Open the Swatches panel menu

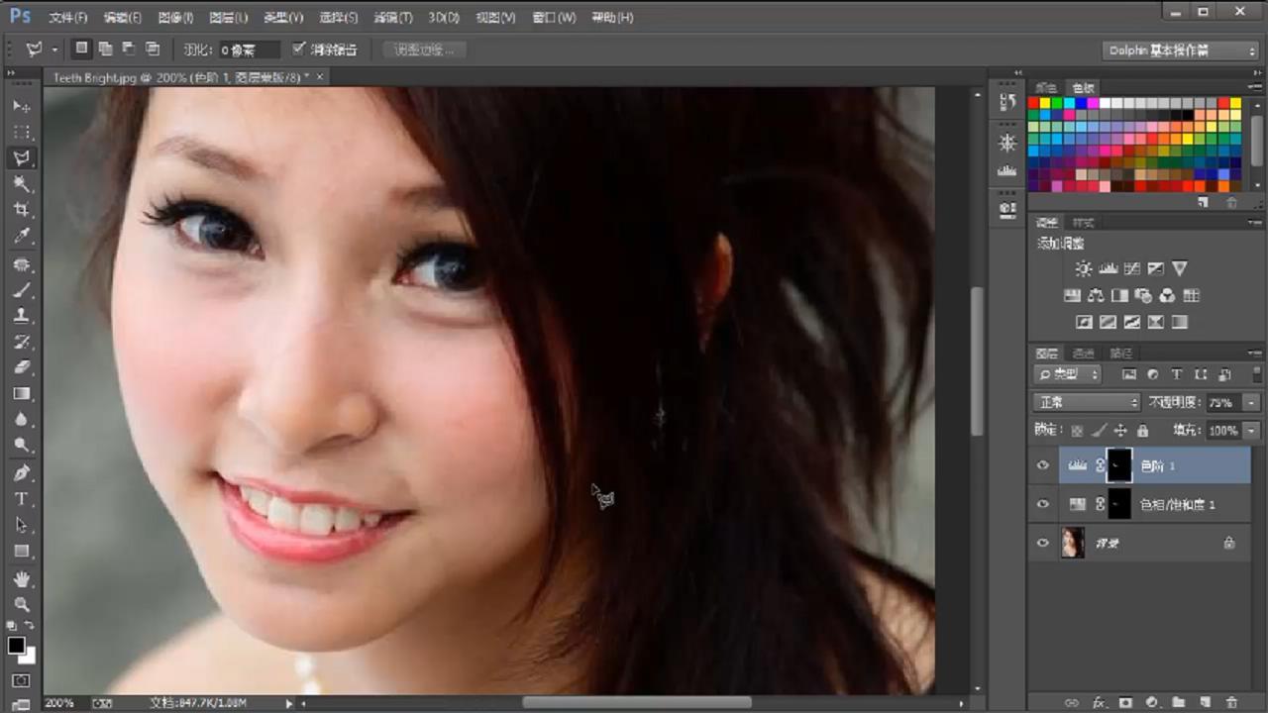pos(1255,87)
